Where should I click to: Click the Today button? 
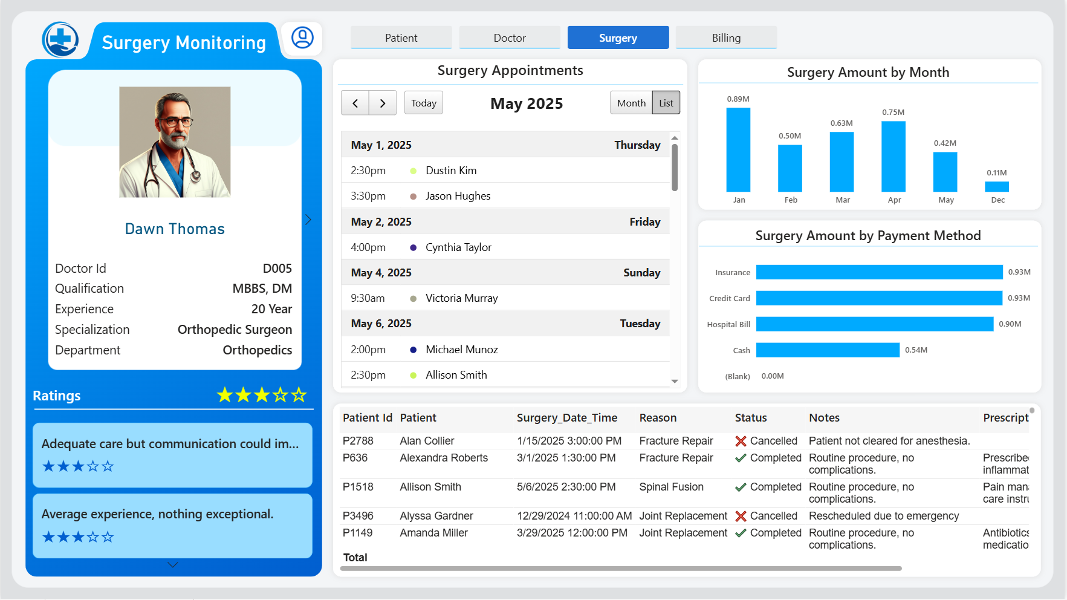[424, 103]
